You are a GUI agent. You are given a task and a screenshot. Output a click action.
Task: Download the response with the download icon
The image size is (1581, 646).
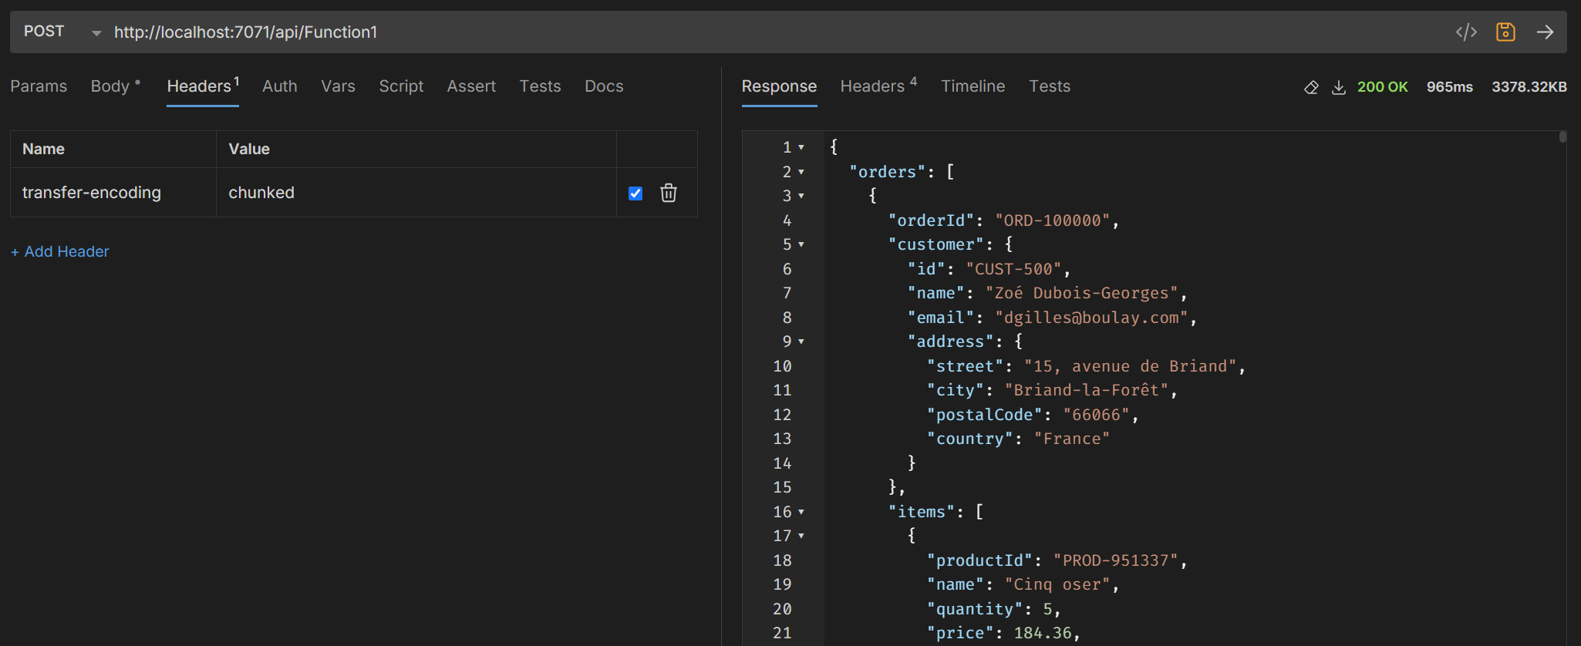coord(1339,87)
